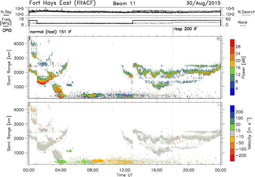Click the '04:00' time tick label

(x=61, y=170)
